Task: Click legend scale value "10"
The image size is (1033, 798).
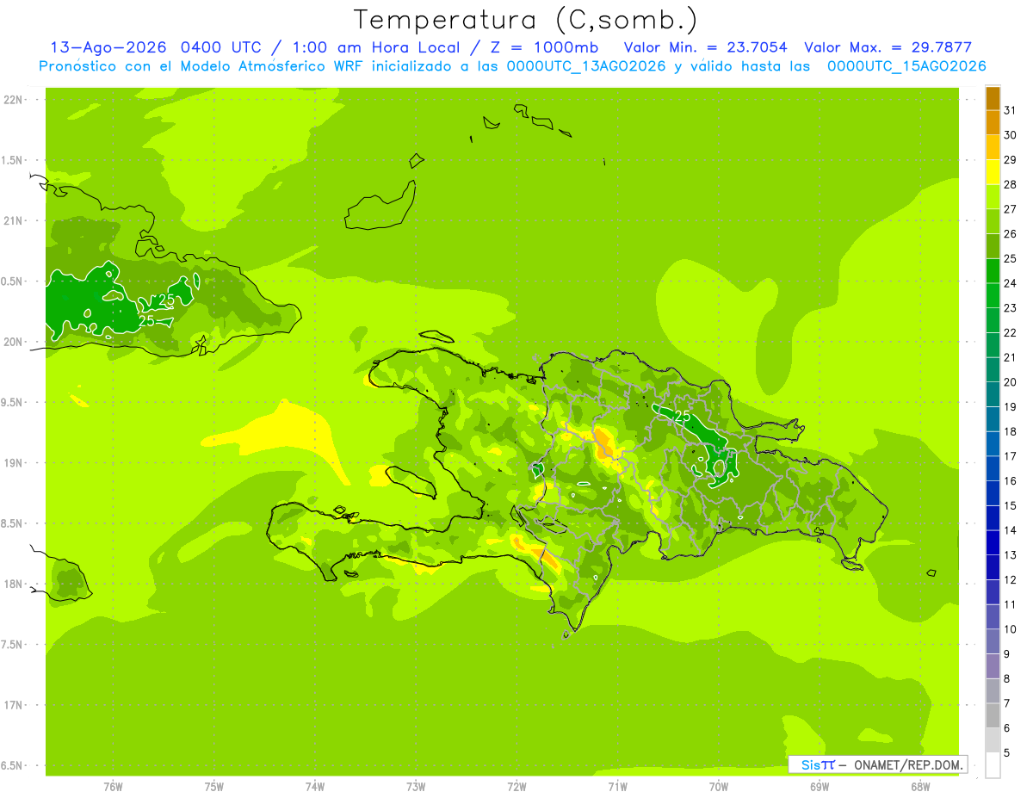Action: click(x=1011, y=629)
